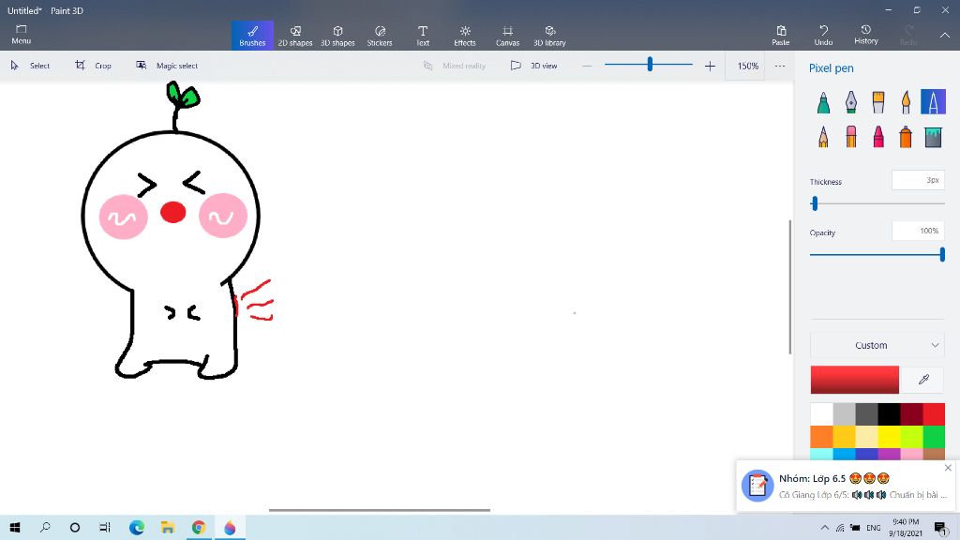Select the Marker brush
This screenshot has width=960, height=540.
[x=823, y=102]
